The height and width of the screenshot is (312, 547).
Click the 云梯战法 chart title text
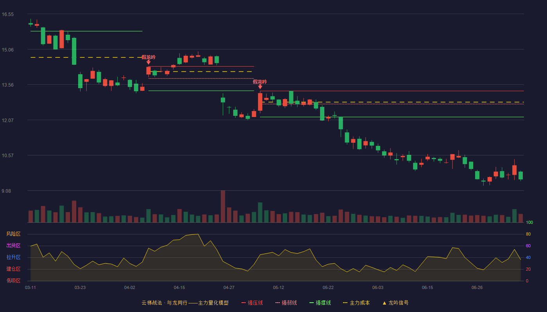pos(152,303)
